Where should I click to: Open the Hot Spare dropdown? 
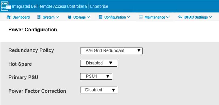point(99,63)
